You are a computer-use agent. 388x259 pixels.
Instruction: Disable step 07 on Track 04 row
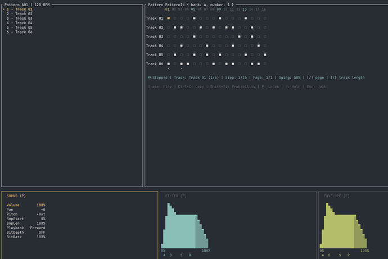point(207,46)
